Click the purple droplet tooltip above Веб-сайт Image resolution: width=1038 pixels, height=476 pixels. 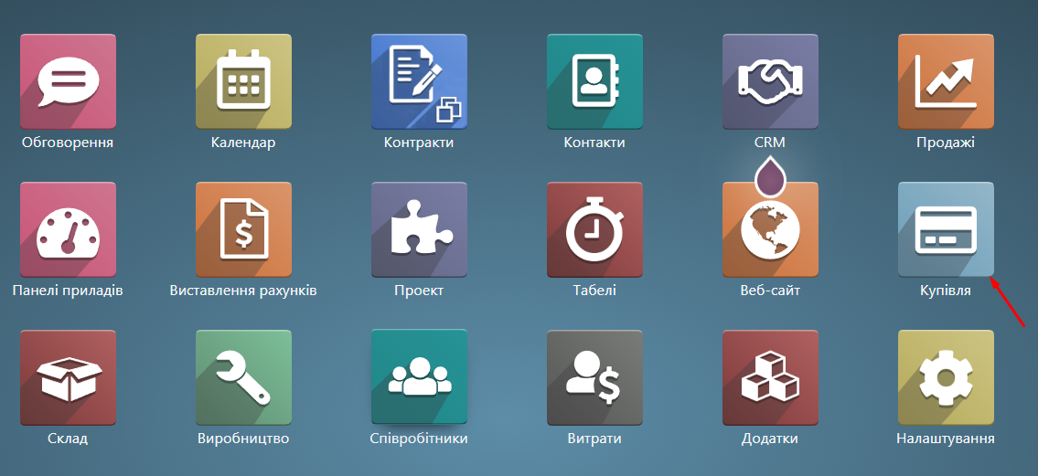click(x=770, y=177)
